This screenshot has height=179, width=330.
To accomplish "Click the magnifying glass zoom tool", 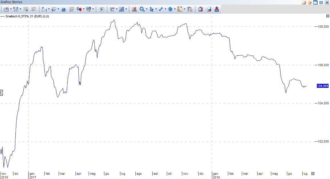I will pyautogui.click(x=142, y=9).
